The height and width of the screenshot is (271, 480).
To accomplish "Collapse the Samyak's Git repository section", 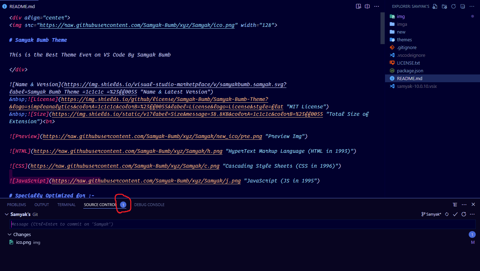I will tap(6, 214).
